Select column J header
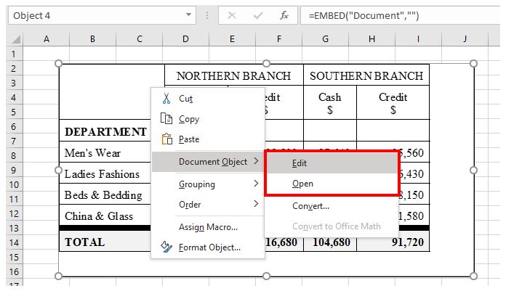 click(x=464, y=38)
